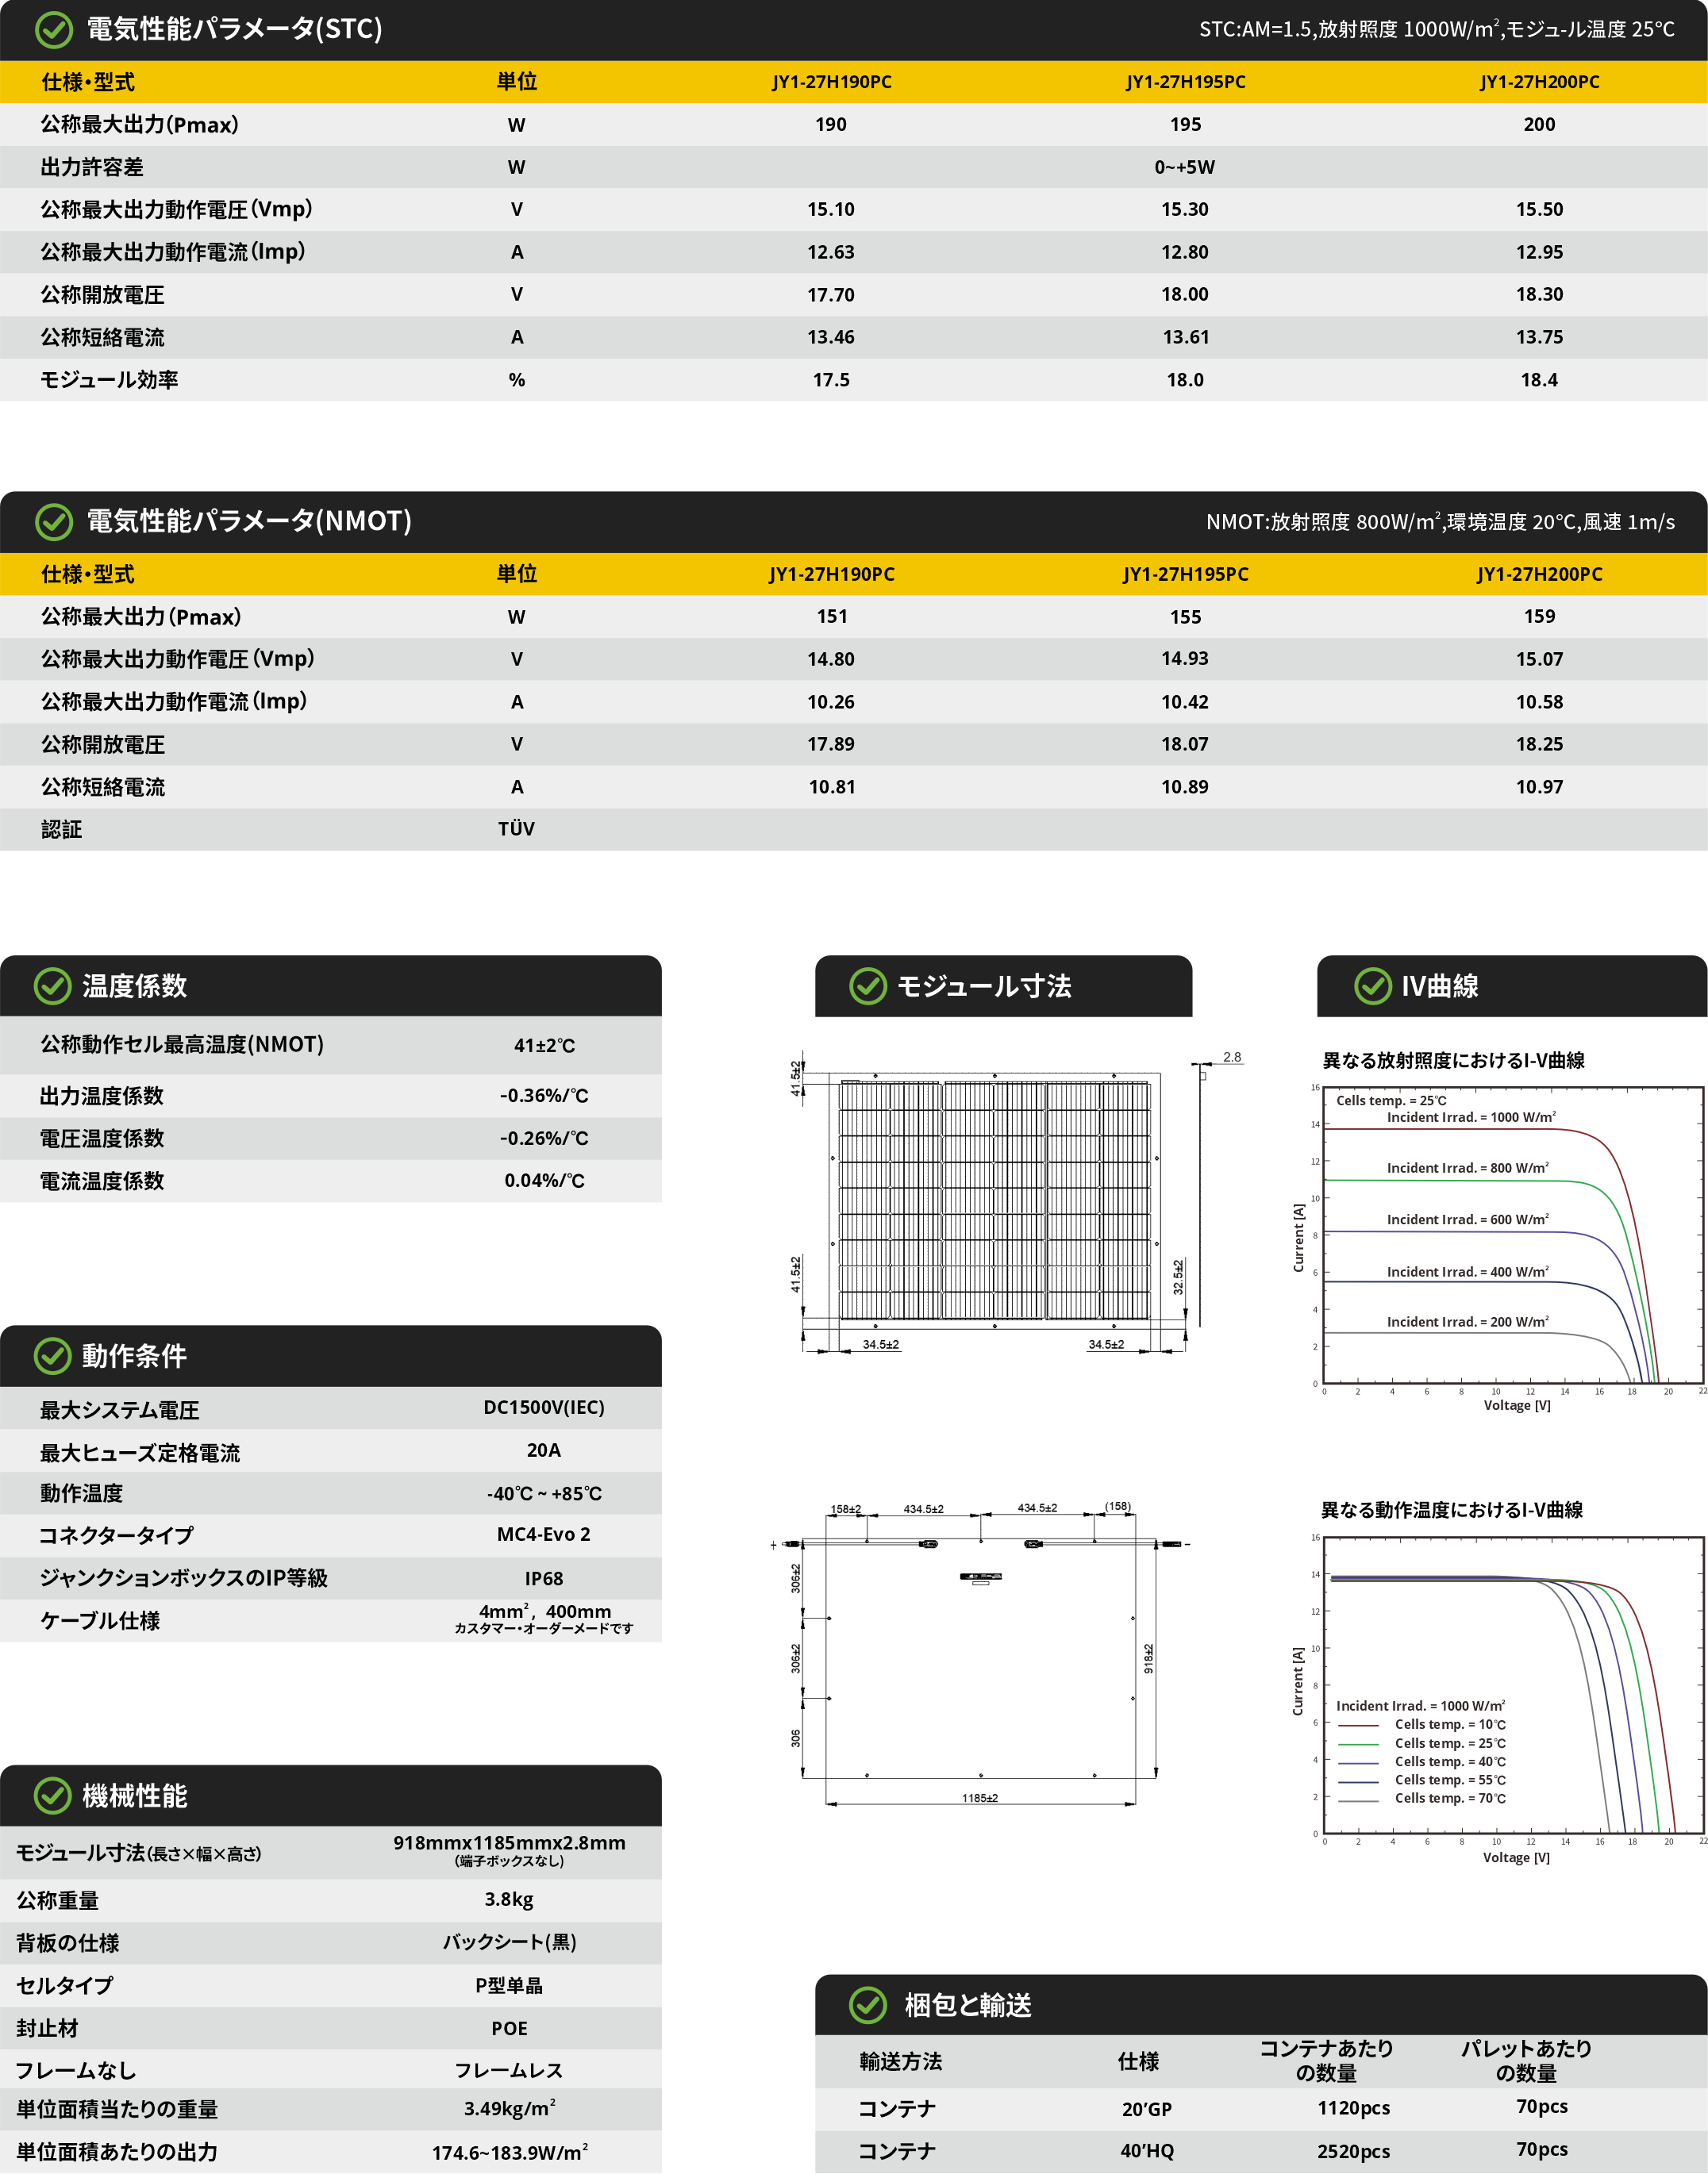Click module dimensions 918mmx1185mmx2.8mm
Image resolution: width=1708 pixels, height=2174 pixels.
(x=509, y=1843)
